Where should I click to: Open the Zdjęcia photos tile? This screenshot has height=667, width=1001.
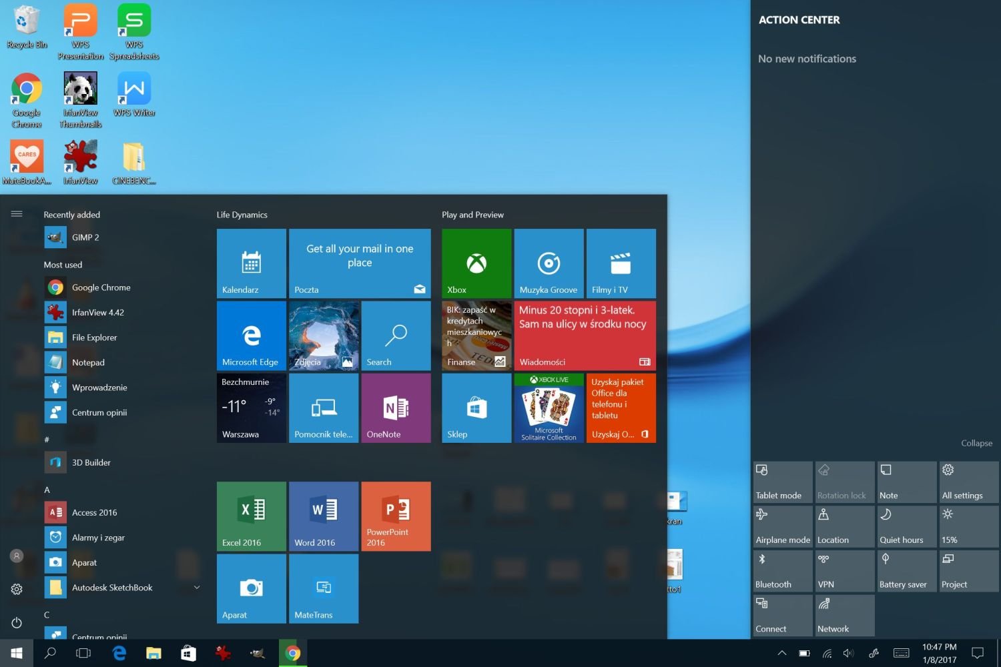point(324,336)
